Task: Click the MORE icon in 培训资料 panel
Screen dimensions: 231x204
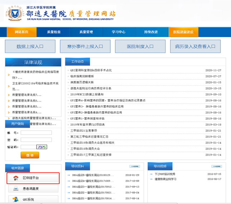Action: coord(134,167)
